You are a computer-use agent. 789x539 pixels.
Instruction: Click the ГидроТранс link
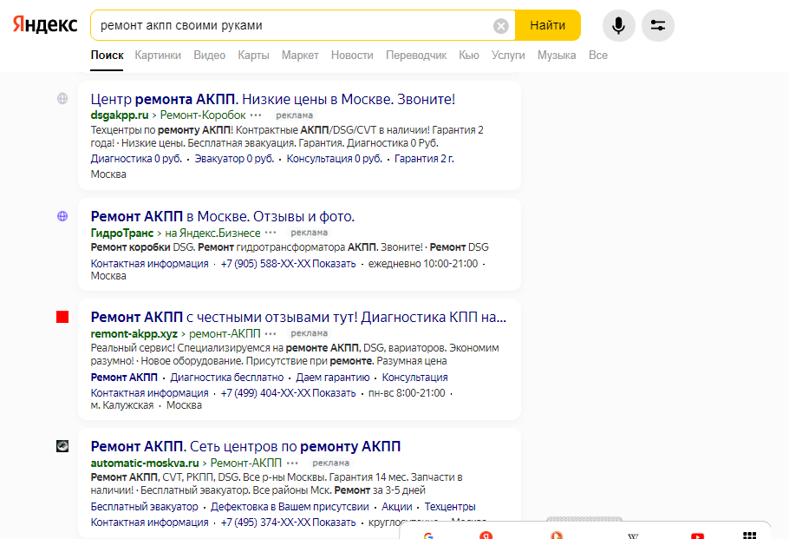click(x=121, y=233)
